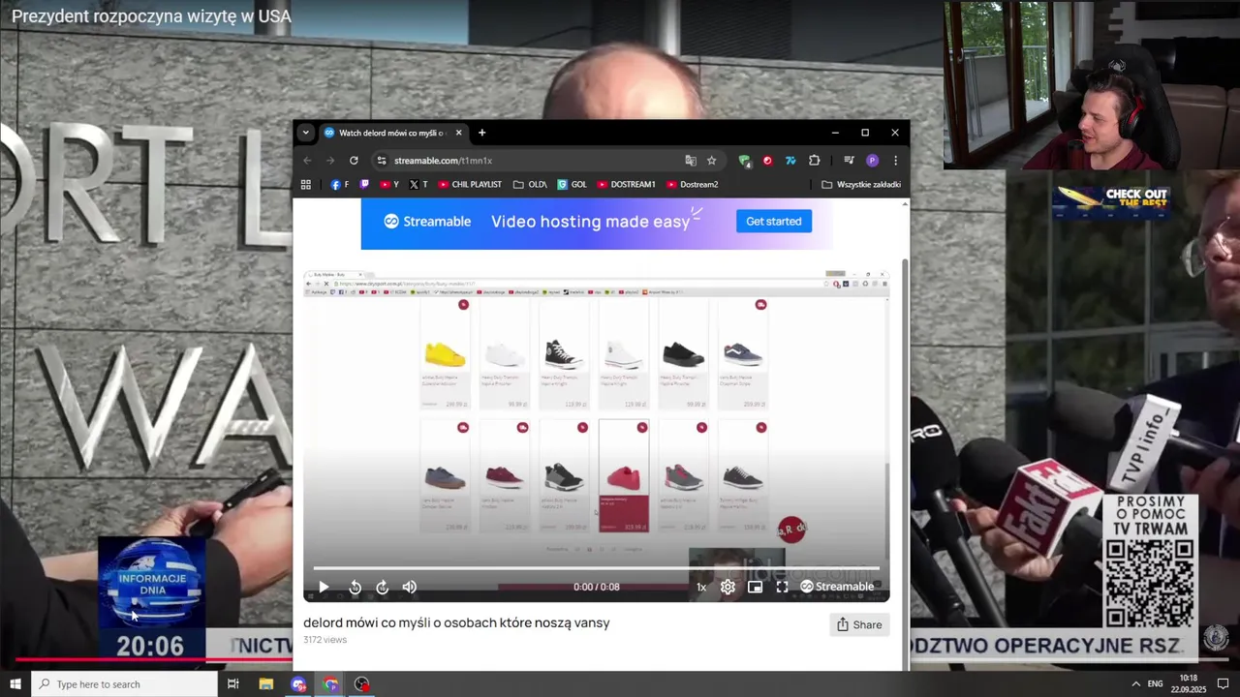This screenshot has width=1240, height=697.
Task: Go forward in Chrome
Action: pos(330,161)
